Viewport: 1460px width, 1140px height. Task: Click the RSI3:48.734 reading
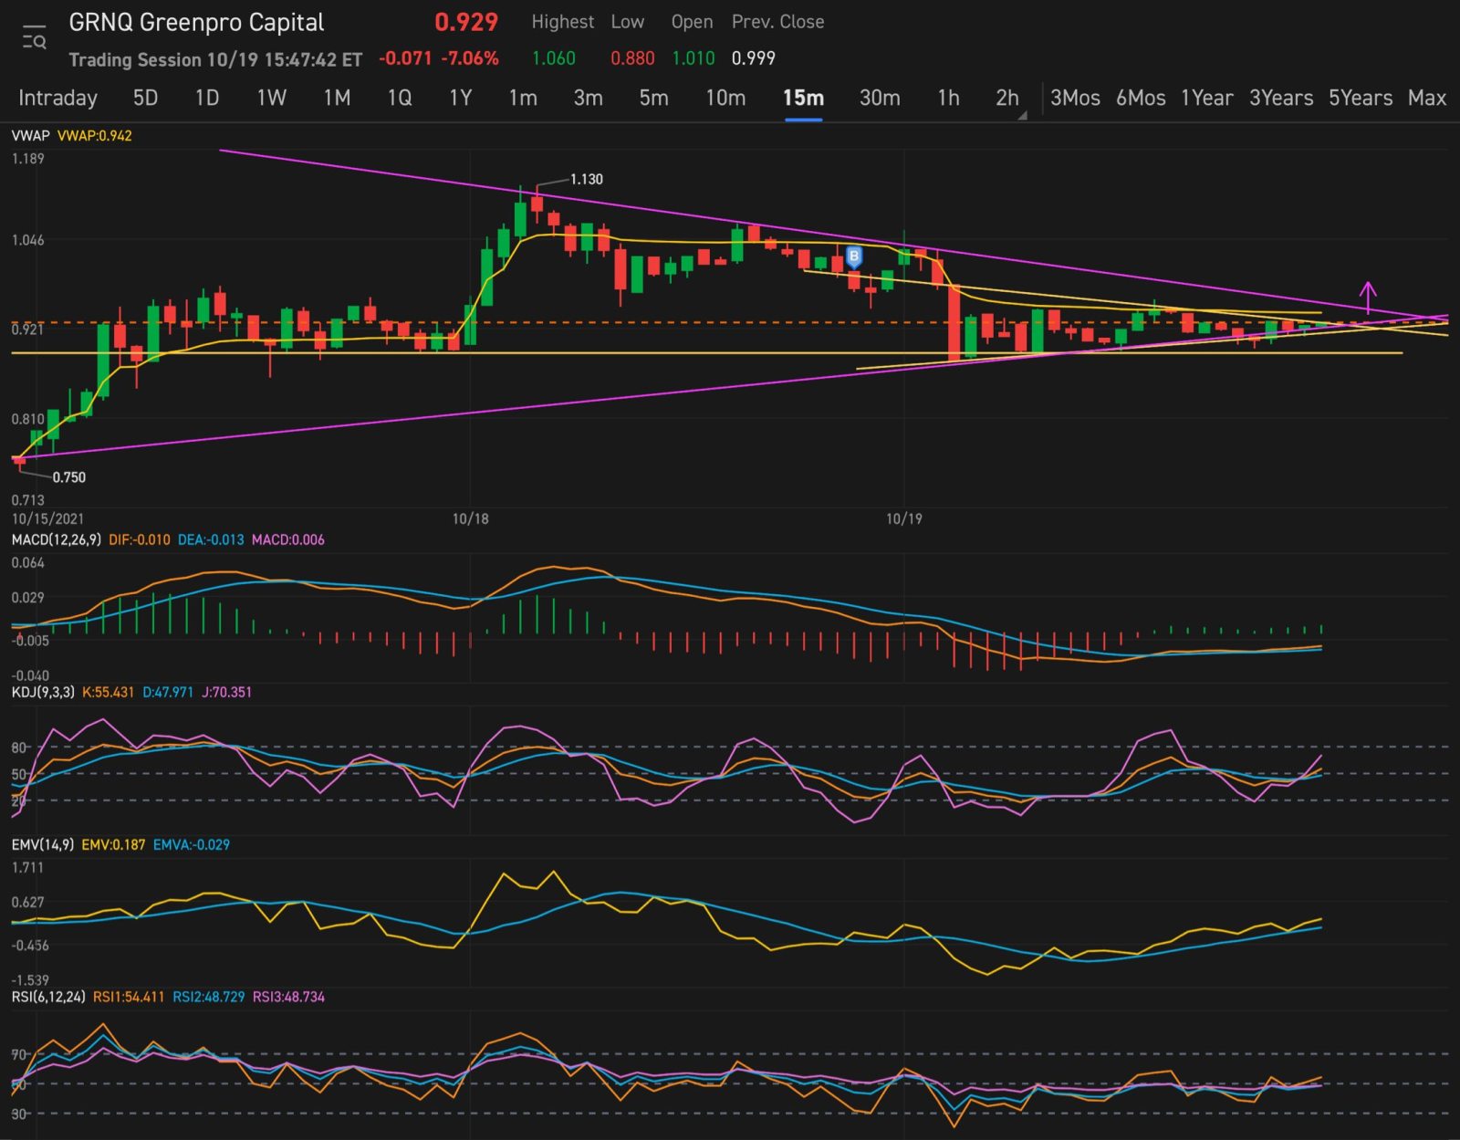click(x=288, y=997)
